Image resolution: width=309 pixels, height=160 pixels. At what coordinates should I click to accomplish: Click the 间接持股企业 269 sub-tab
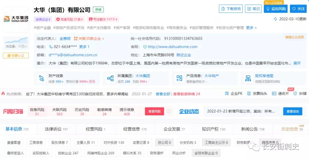101,153
